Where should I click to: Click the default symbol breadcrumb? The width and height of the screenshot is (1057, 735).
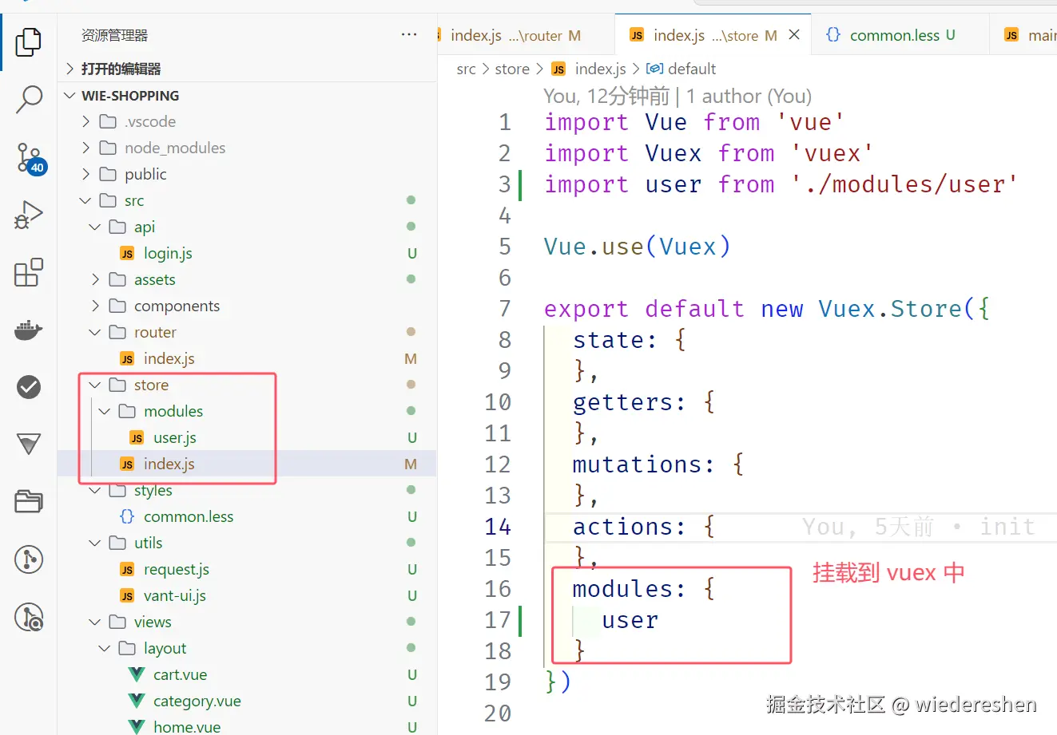coord(692,69)
